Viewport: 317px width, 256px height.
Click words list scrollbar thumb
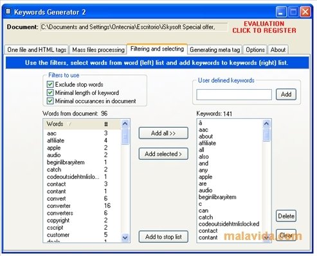125,137
